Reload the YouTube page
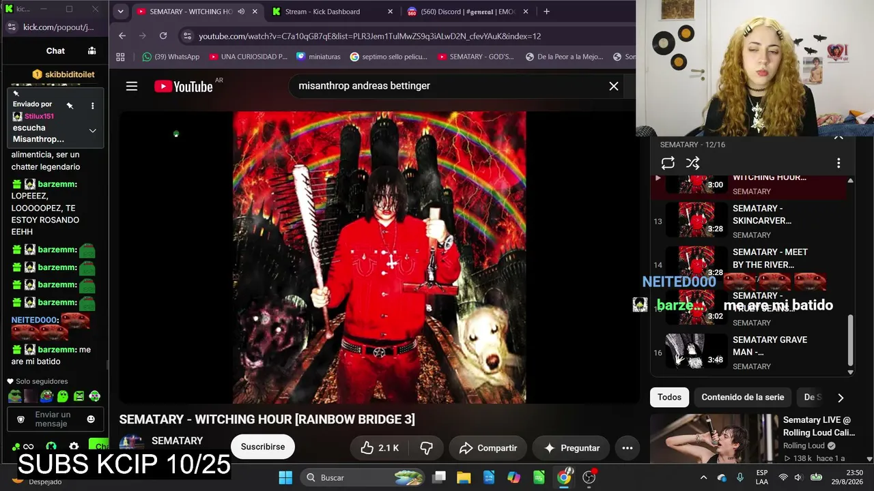The image size is (874, 491). click(x=163, y=36)
